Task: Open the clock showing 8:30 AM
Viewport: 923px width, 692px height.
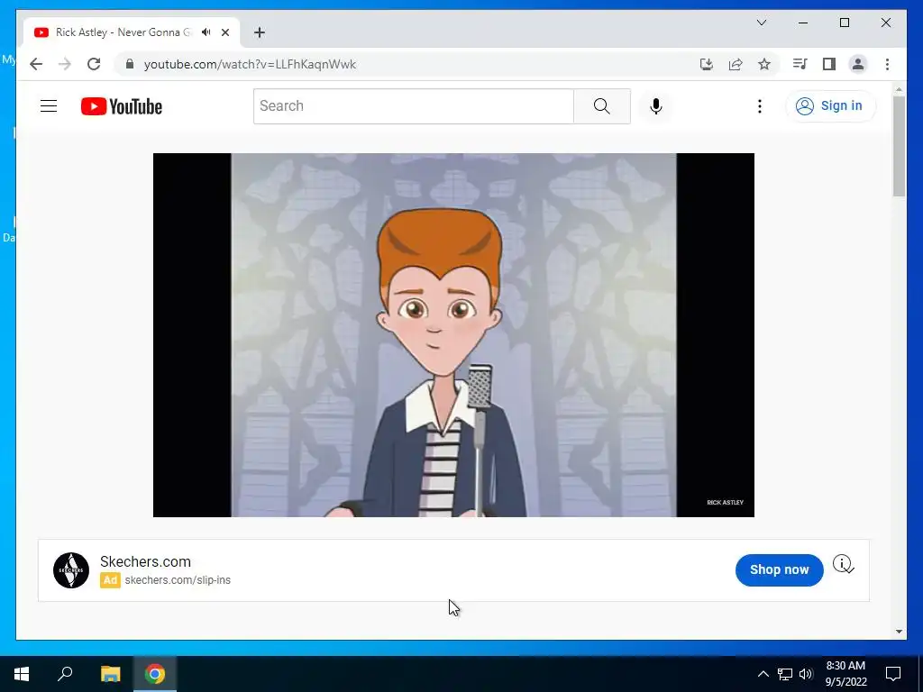Action: (x=845, y=674)
